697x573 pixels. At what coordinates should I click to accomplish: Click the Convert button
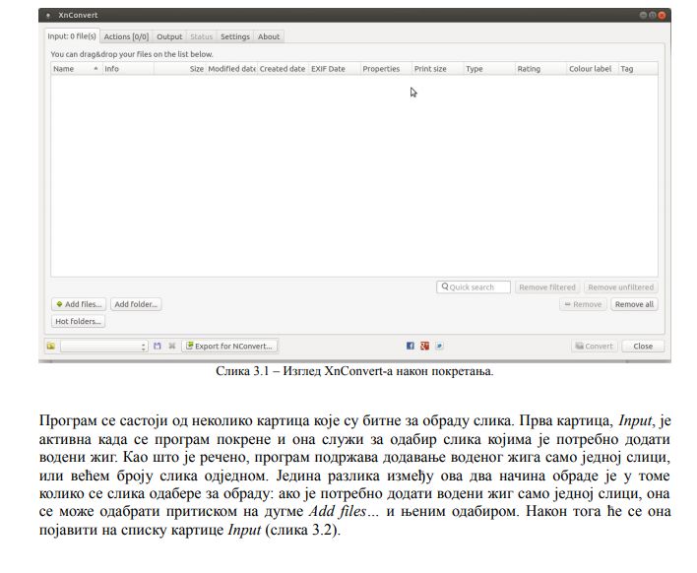[x=595, y=346]
